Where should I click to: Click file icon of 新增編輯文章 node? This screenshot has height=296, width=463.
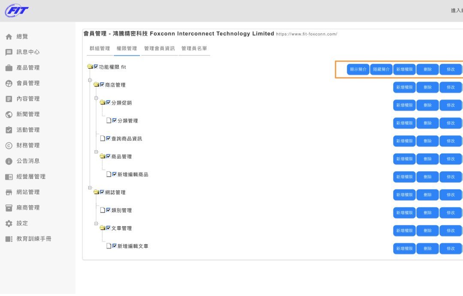click(109, 246)
